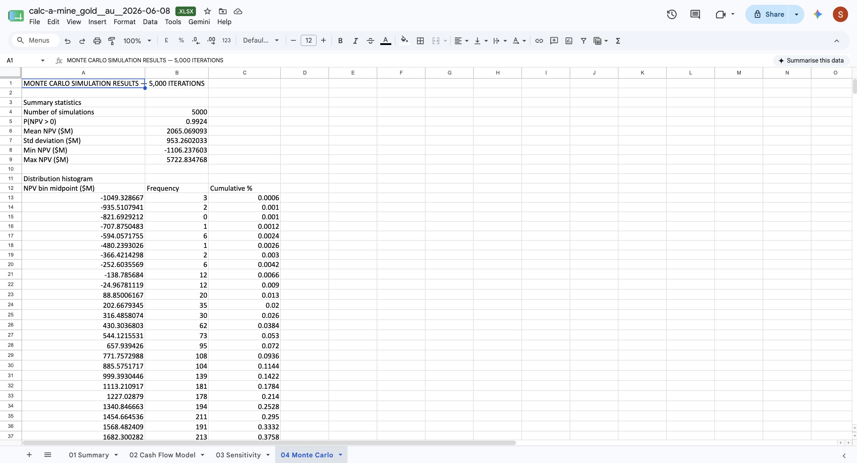Screen dimensions: 857x463
Task: Search the Menus box
Action: click(x=36, y=41)
